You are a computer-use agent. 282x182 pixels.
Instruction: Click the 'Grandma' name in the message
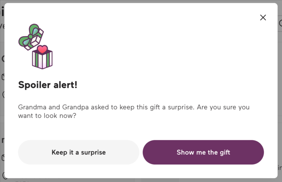point(32,107)
